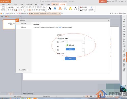The image size is (127, 99).
Task: Click the font color A icon
Action: 16,10
